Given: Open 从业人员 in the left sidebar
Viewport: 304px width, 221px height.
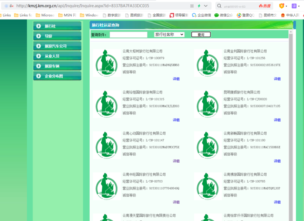Looking at the screenshot, I should (x=57, y=56).
